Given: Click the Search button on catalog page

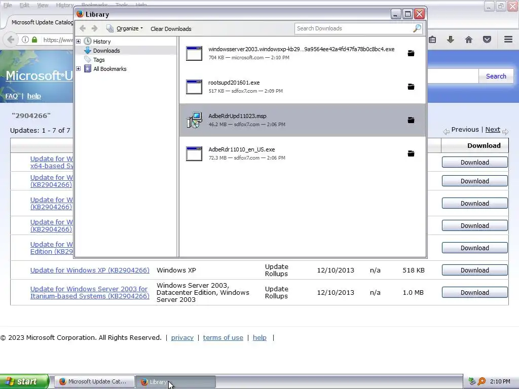Looking at the screenshot, I should point(496,76).
